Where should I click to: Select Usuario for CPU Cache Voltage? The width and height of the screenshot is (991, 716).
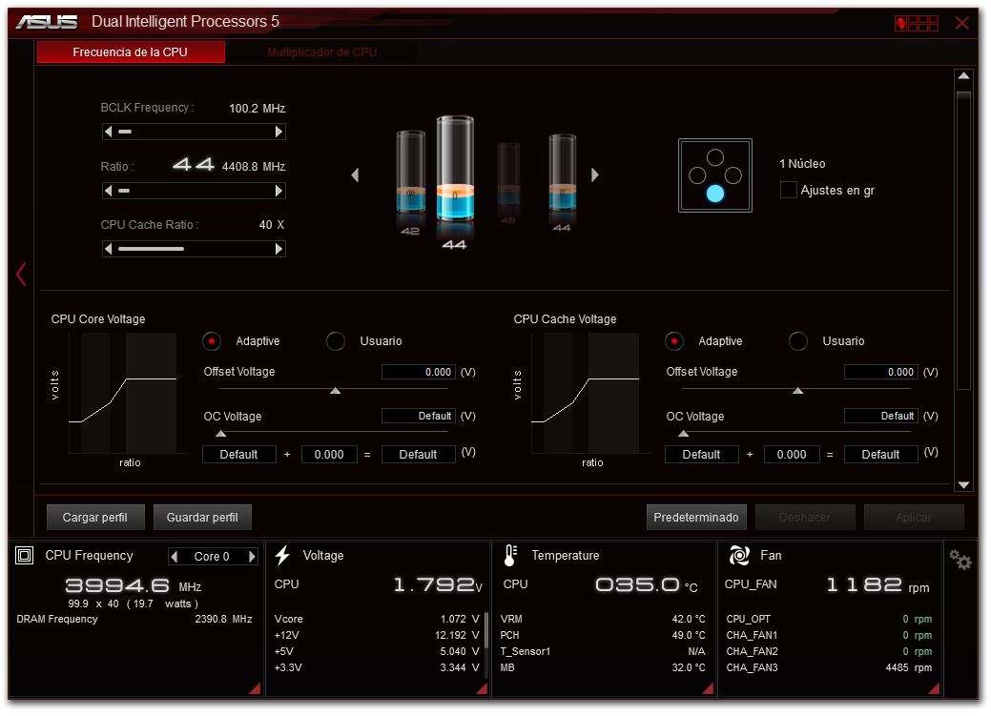[798, 341]
